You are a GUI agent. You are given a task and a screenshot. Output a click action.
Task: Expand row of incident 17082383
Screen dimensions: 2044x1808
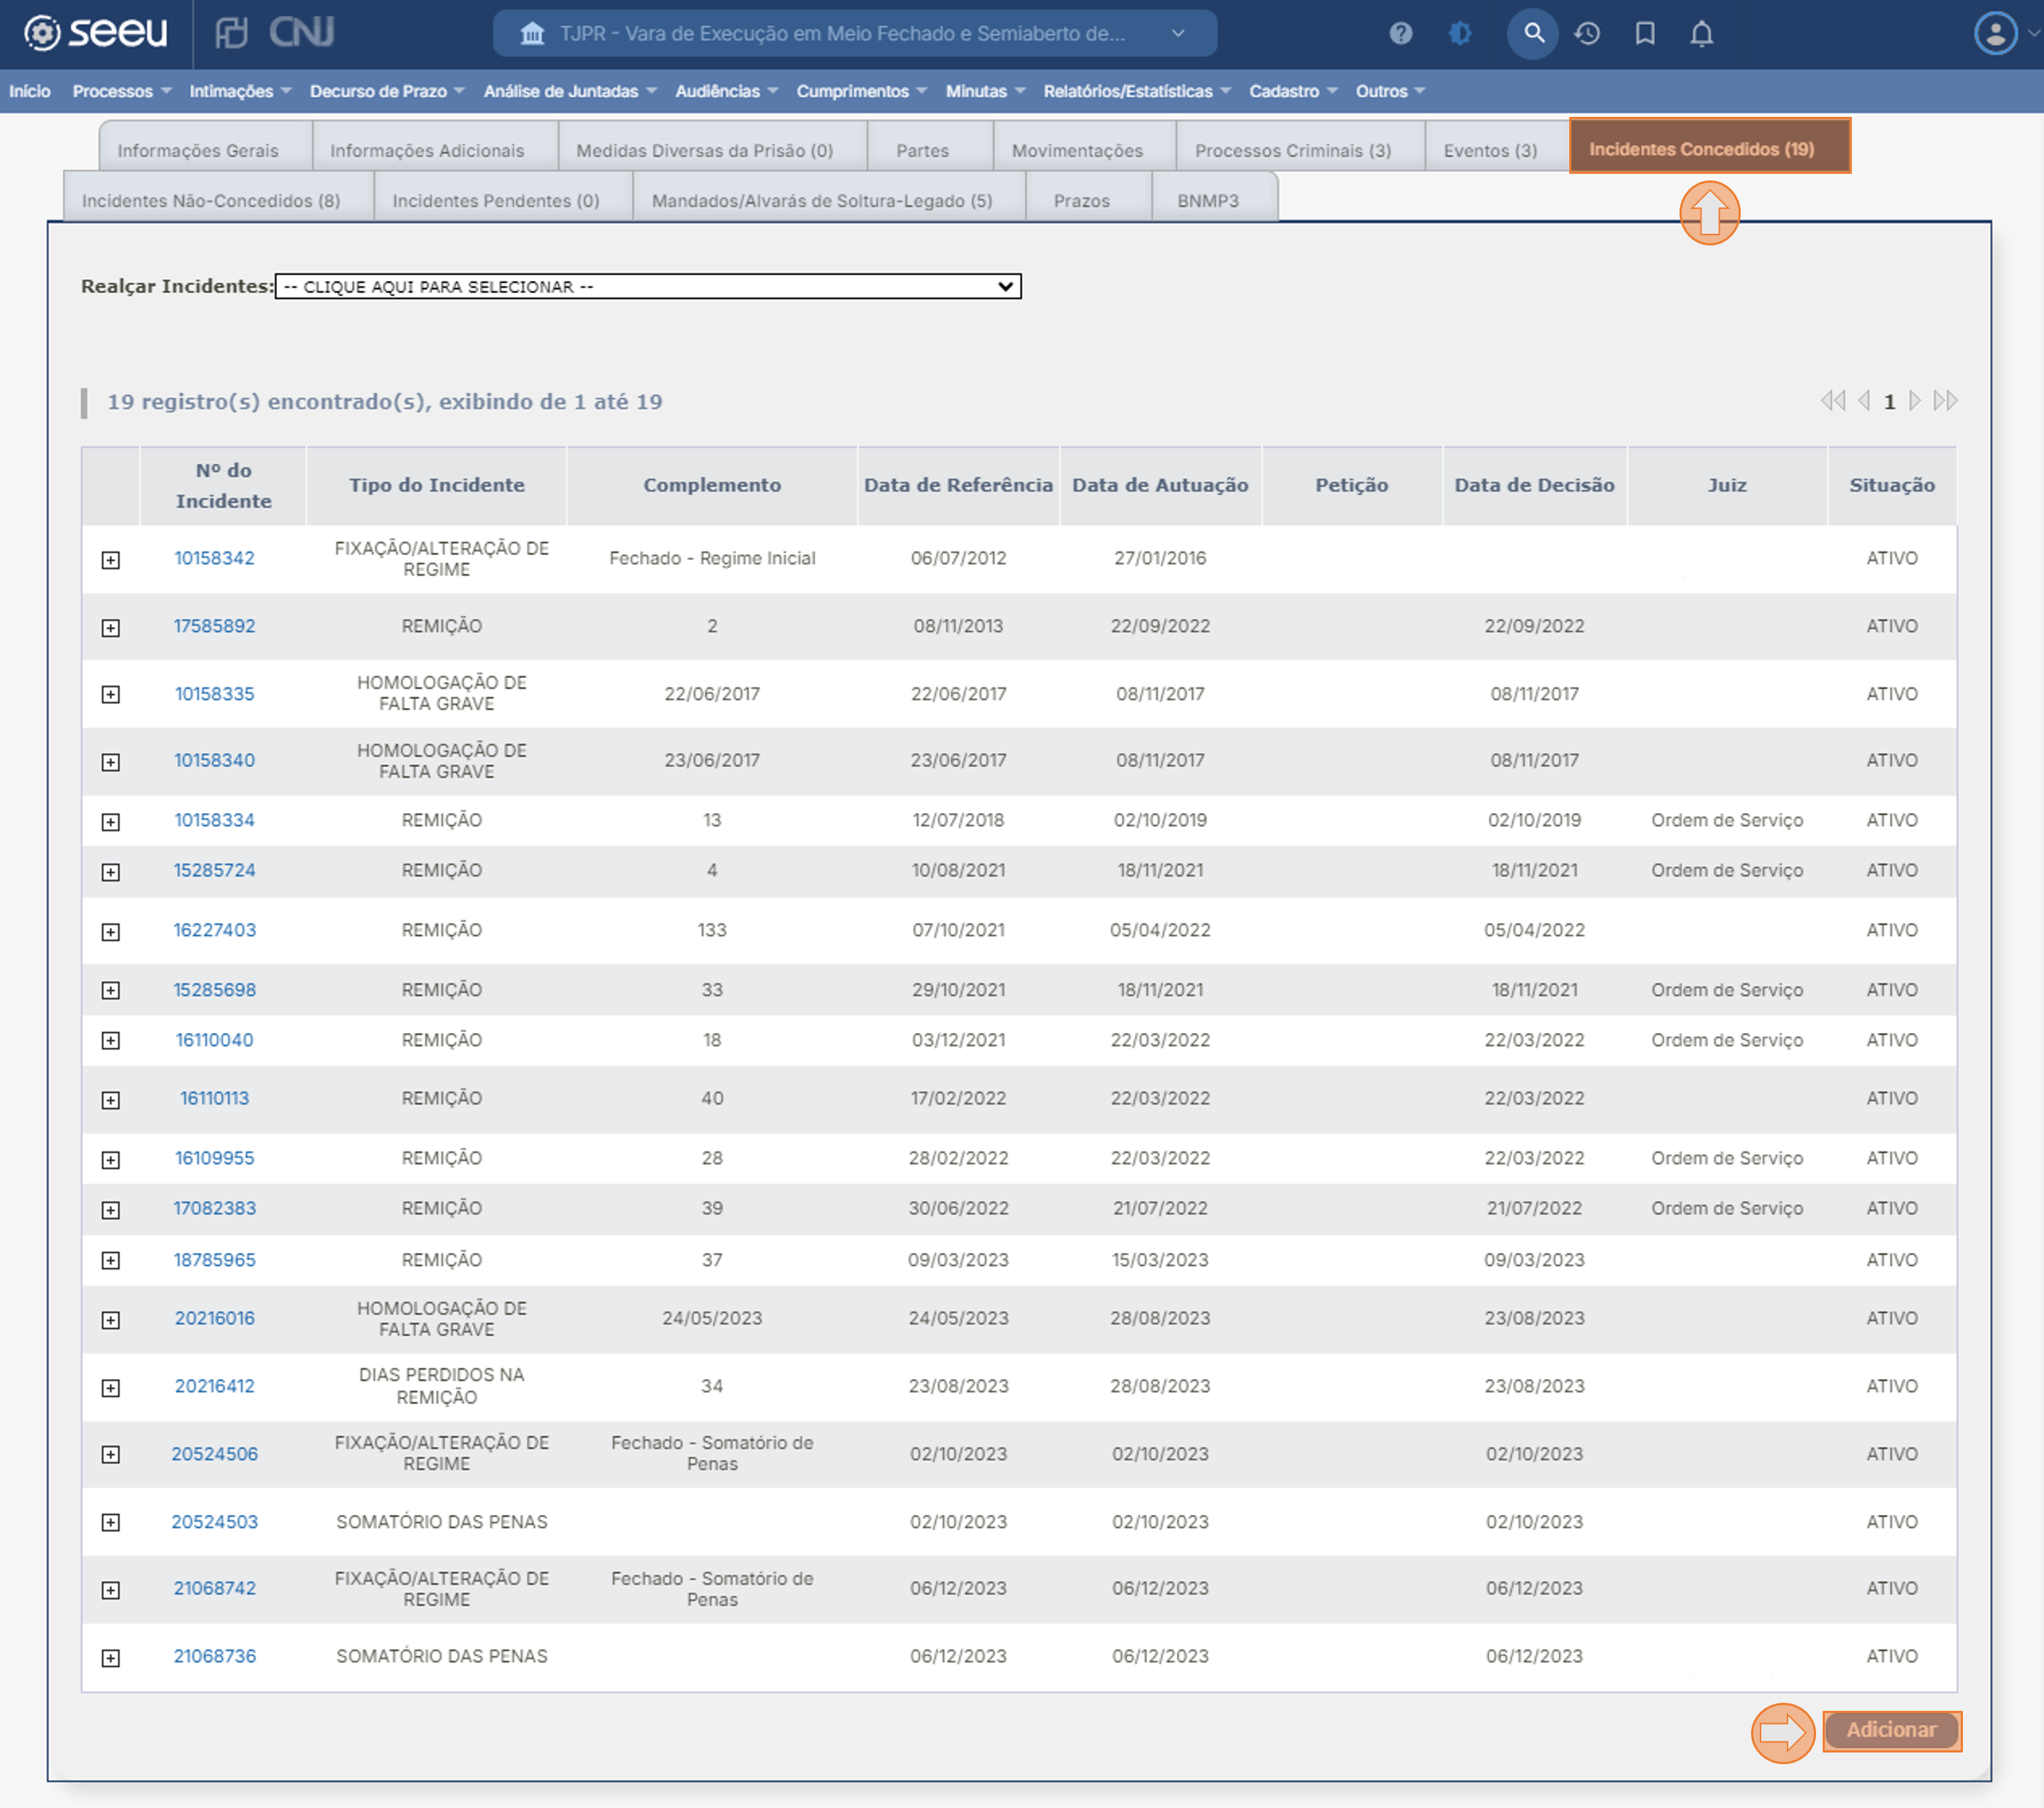point(111,1210)
